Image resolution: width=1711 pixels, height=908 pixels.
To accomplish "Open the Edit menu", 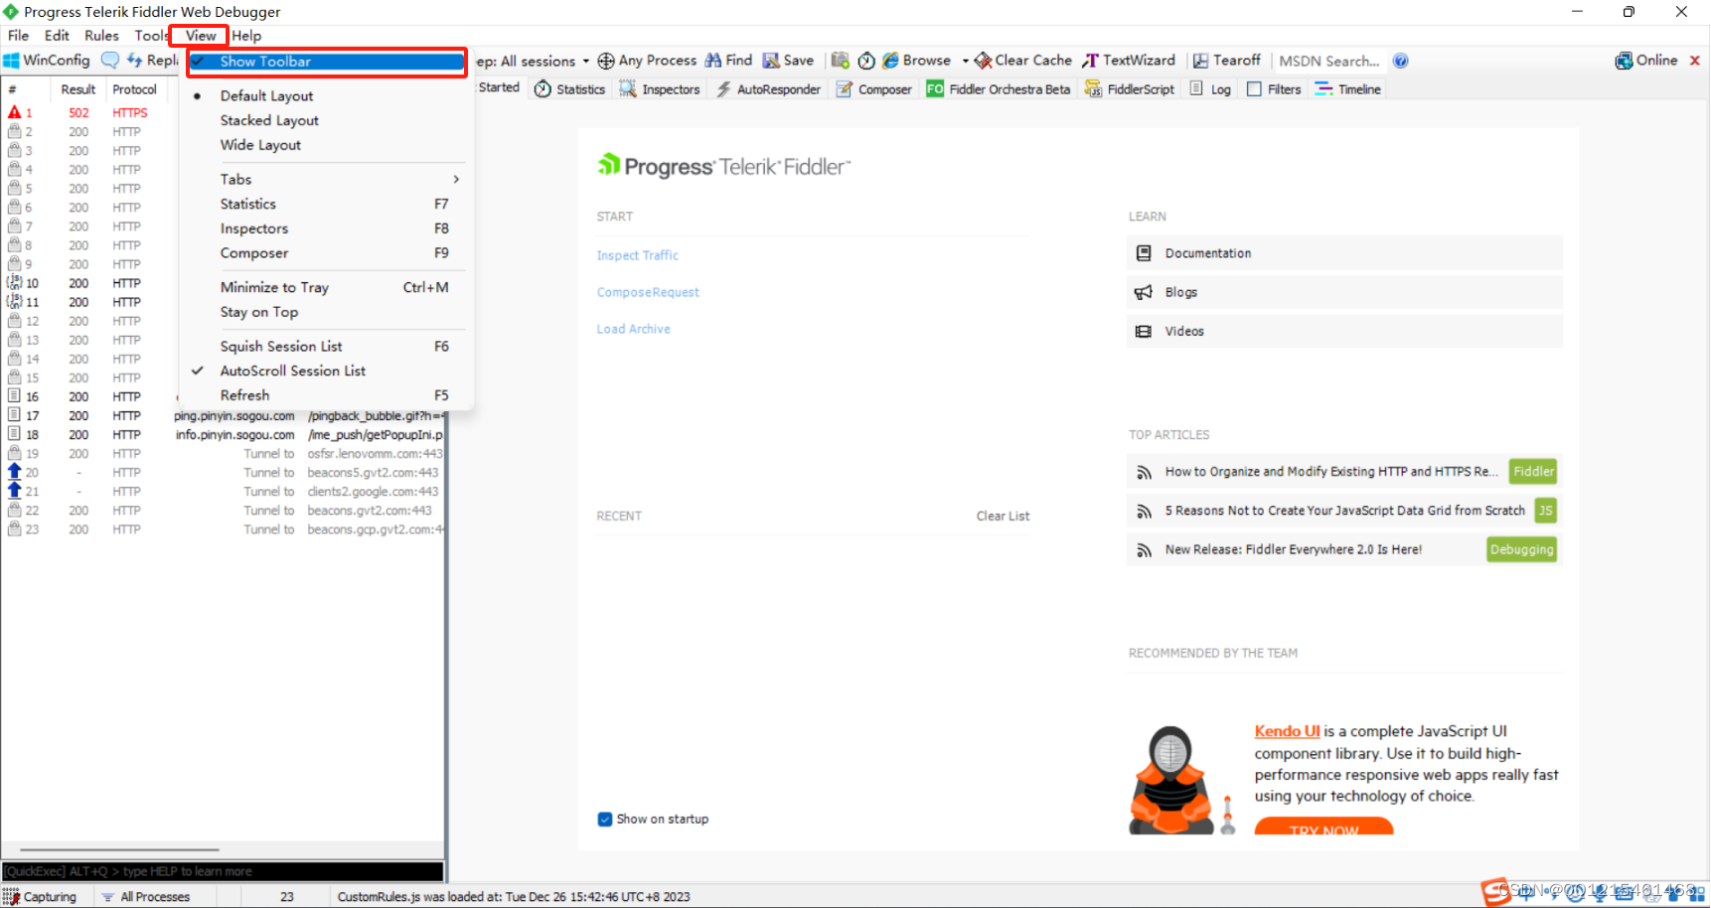I will coord(57,36).
